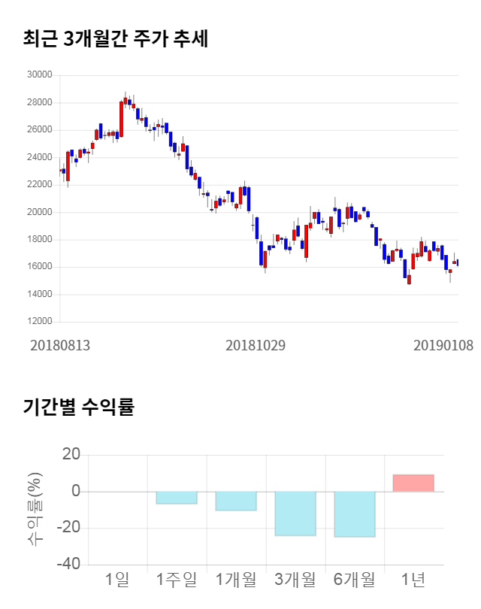Click the 1년 x-axis label

pyautogui.click(x=413, y=580)
